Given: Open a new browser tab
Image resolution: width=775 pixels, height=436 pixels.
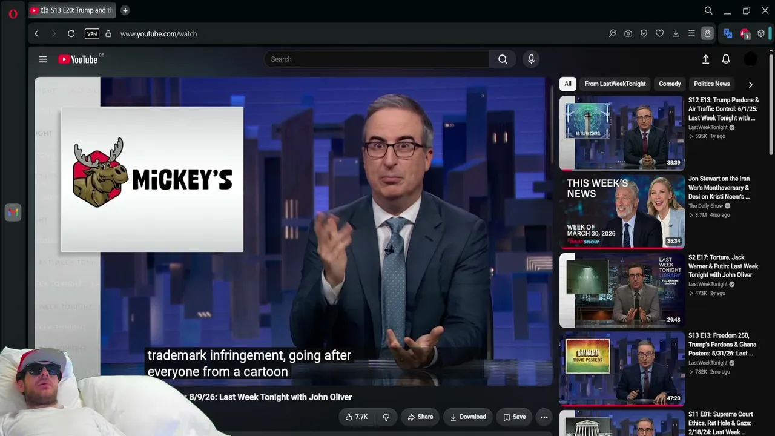Looking at the screenshot, I should pyautogui.click(x=125, y=10).
